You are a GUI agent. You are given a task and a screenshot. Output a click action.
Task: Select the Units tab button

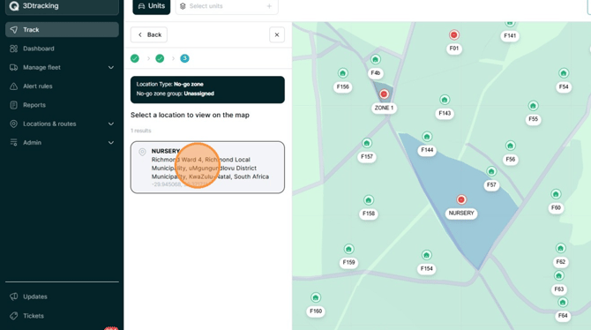[x=152, y=6]
